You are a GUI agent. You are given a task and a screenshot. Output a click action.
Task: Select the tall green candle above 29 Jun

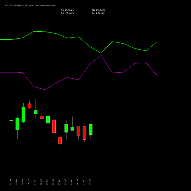coord(23,115)
